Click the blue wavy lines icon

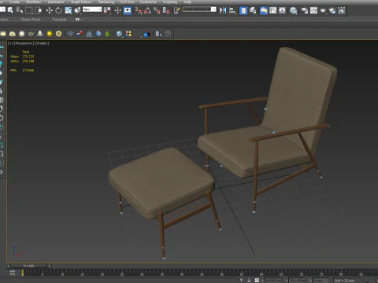click(x=70, y=34)
